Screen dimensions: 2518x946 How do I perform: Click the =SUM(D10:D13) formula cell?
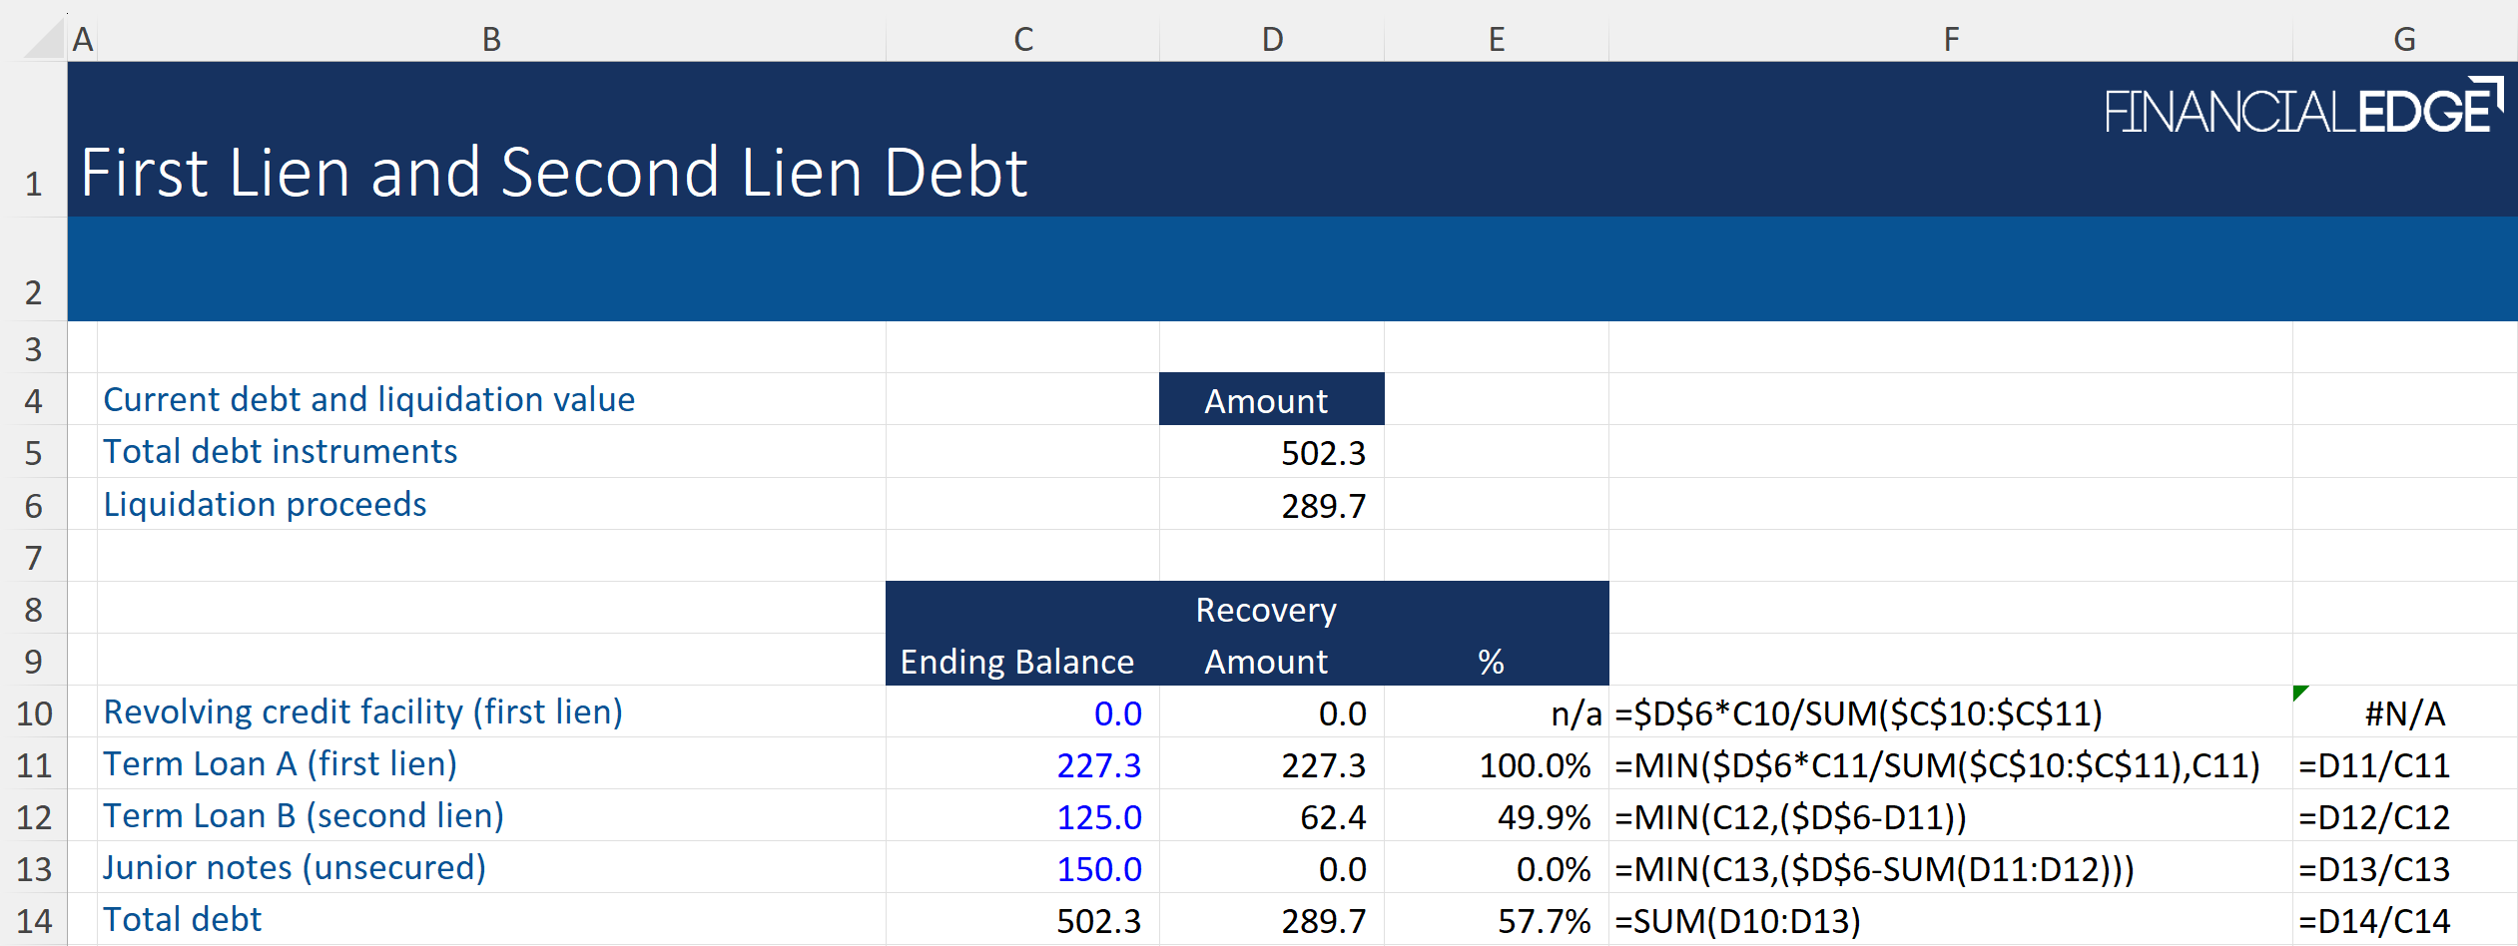click(x=1737, y=920)
